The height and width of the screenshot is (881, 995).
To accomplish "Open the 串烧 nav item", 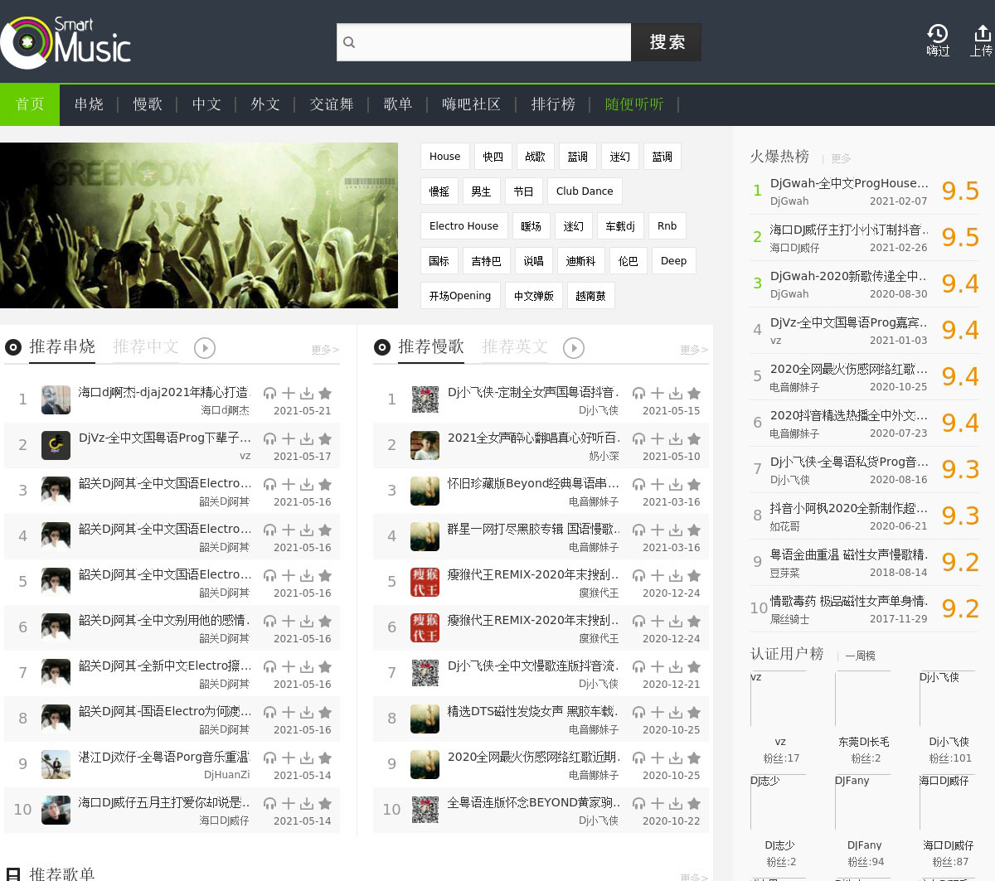I will (x=89, y=104).
